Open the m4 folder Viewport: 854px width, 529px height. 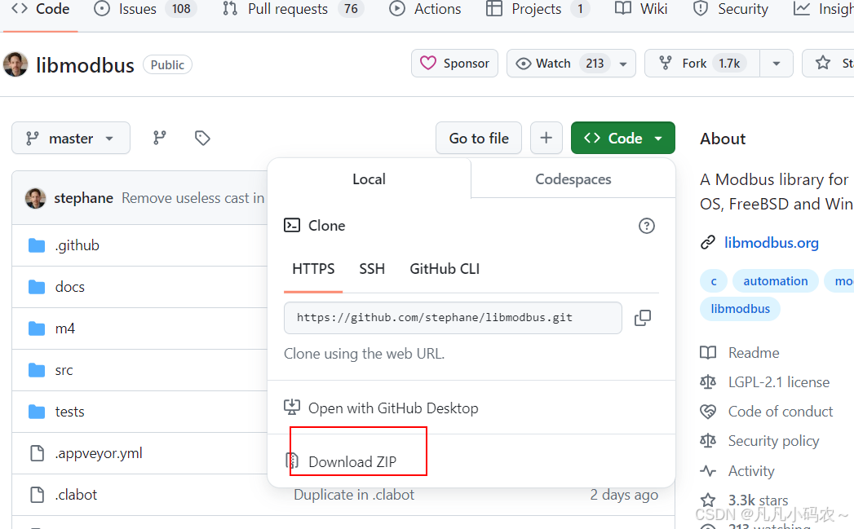coord(64,328)
